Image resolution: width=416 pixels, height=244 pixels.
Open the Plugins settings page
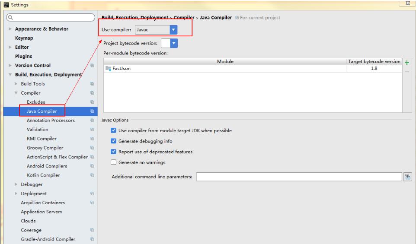[x=23, y=56]
